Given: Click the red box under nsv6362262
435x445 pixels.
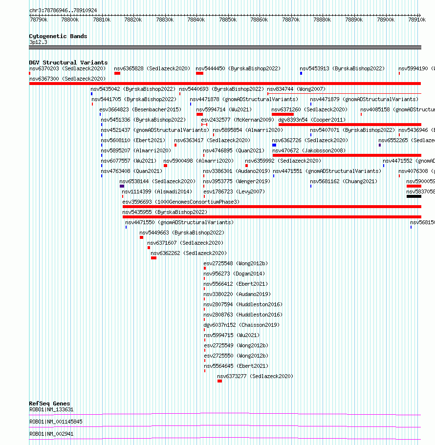Looking at the screenshot, I should pyautogui.click(x=153, y=258).
